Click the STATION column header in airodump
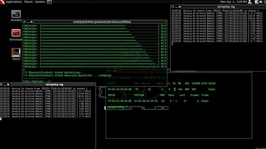The height and width of the screenshot is (149, 266). point(139,95)
